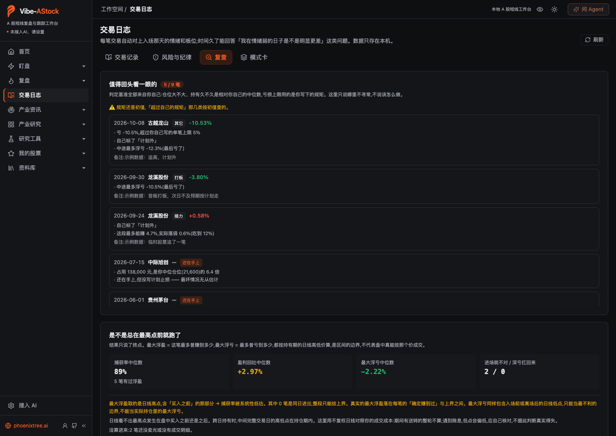Switch to the 风险与纪律 tab

172,57
